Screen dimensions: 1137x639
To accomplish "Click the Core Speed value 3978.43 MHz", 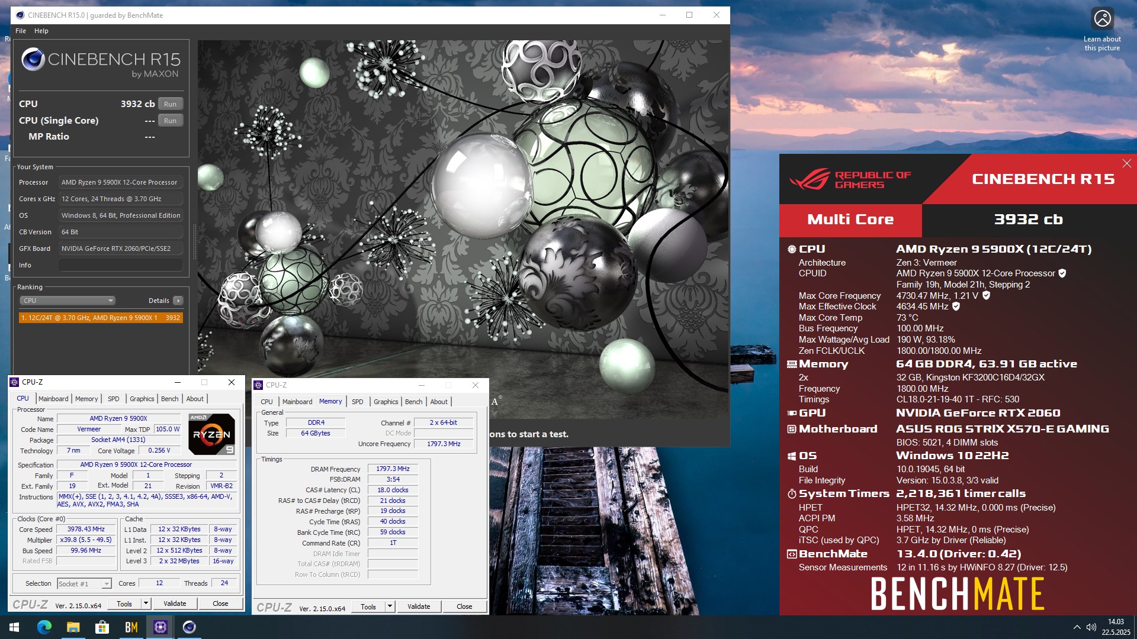I will coord(86,530).
